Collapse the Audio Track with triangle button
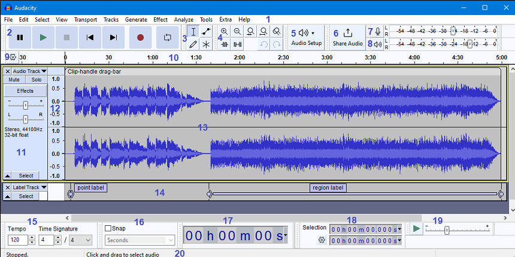 click(8, 176)
